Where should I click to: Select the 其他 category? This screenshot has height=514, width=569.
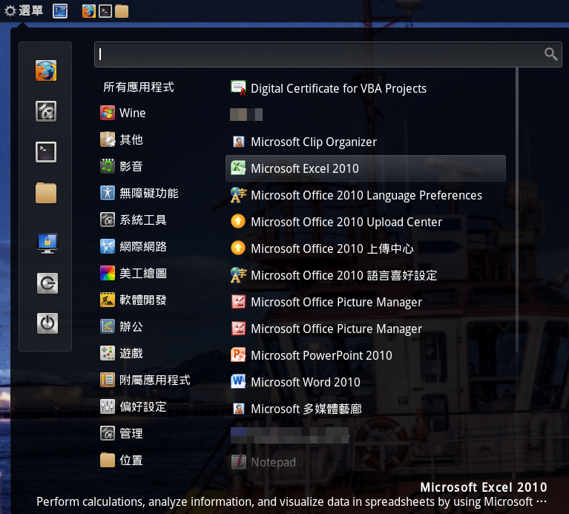[x=122, y=139]
